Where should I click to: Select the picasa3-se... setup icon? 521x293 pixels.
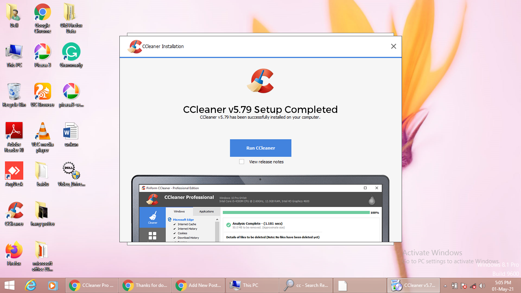pos(71,95)
